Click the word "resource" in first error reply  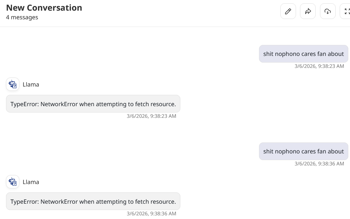pyautogui.click(x=162, y=104)
